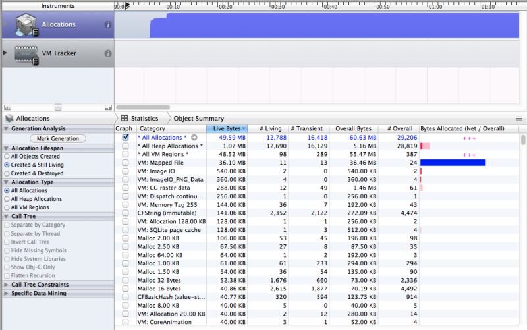Select the All VM Regions radio option

point(7,207)
